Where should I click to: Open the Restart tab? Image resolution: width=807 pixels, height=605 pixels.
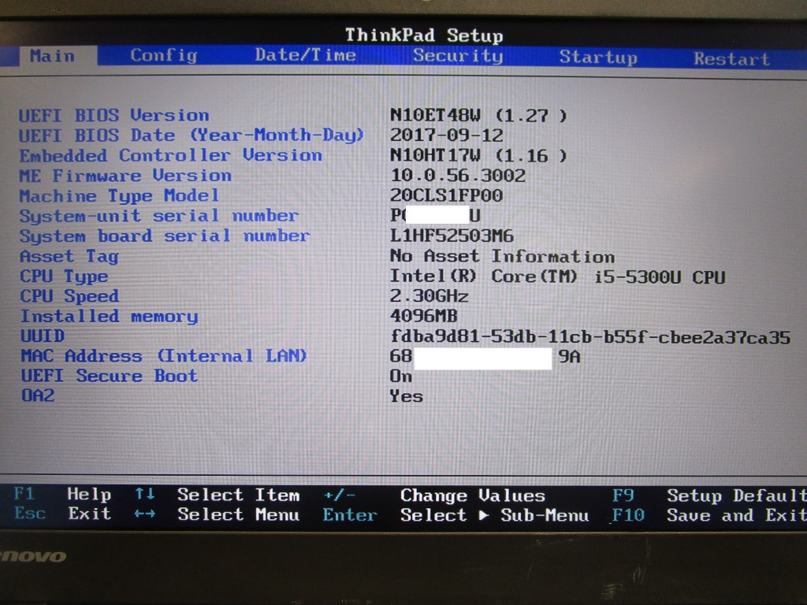coord(731,58)
